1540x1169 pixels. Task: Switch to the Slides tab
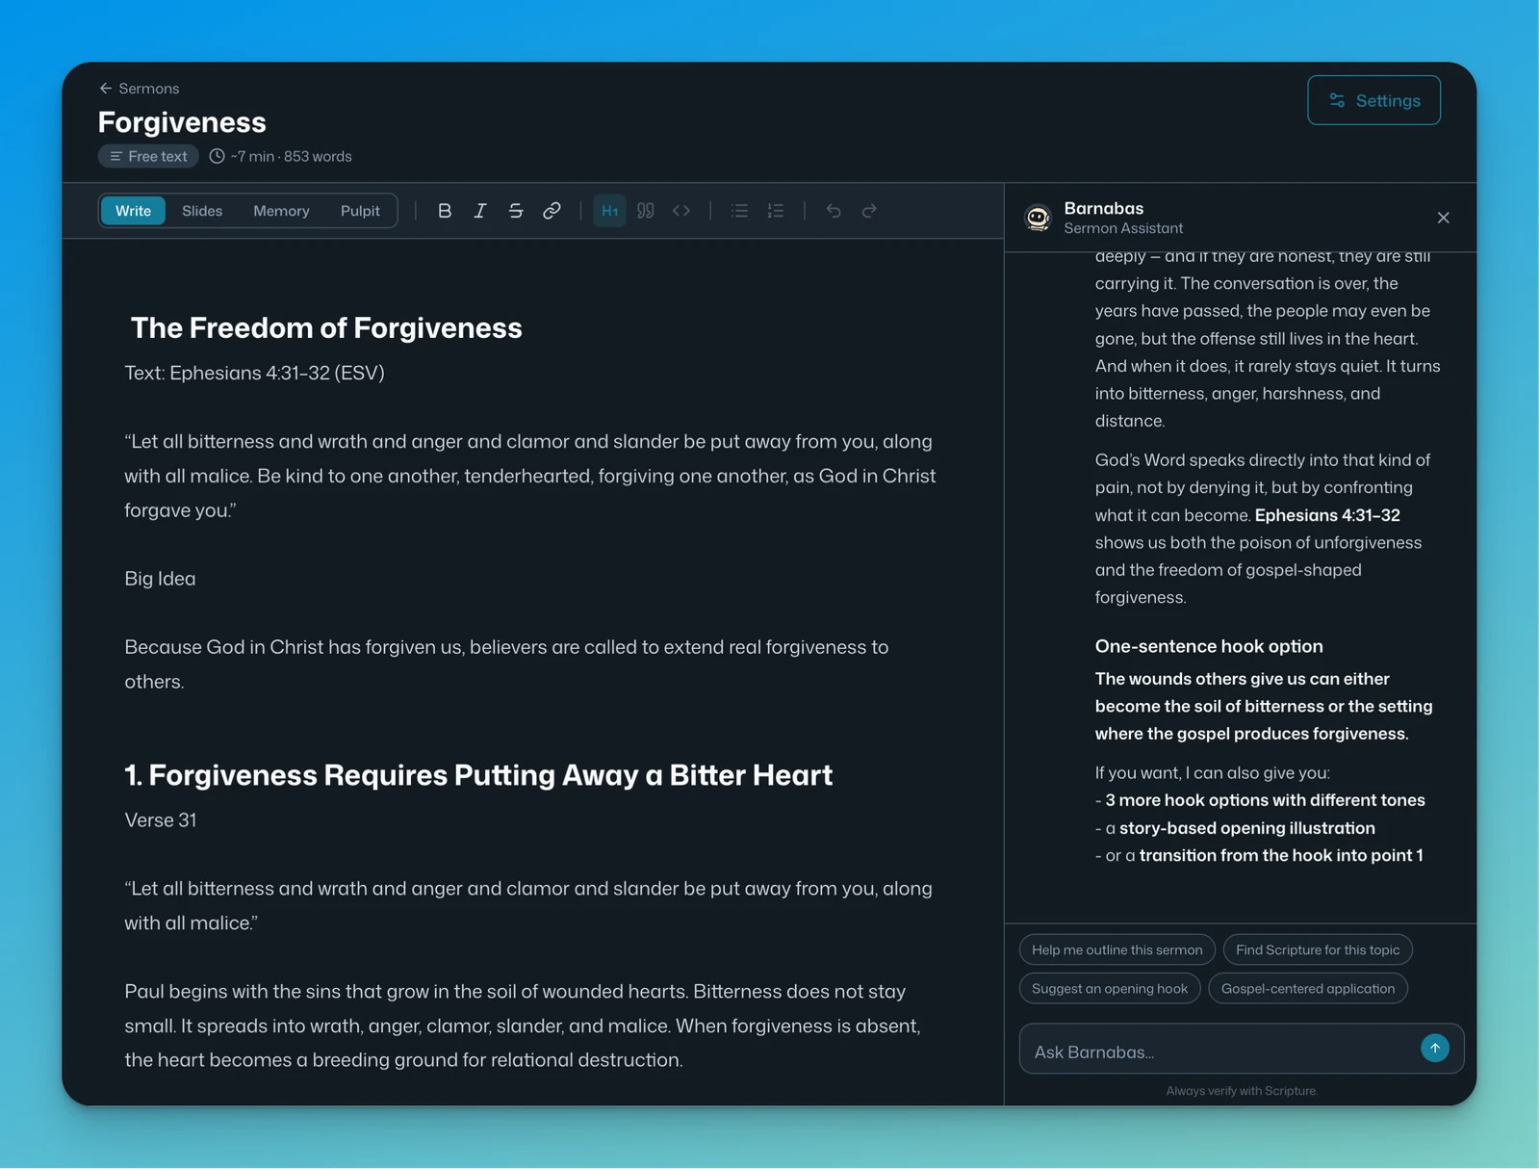coord(202,211)
